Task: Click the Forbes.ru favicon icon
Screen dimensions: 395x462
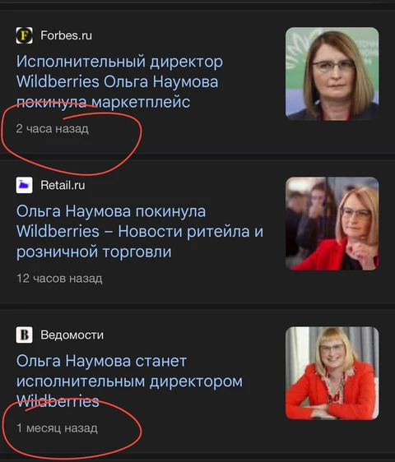Action: [x=24, y=35]
